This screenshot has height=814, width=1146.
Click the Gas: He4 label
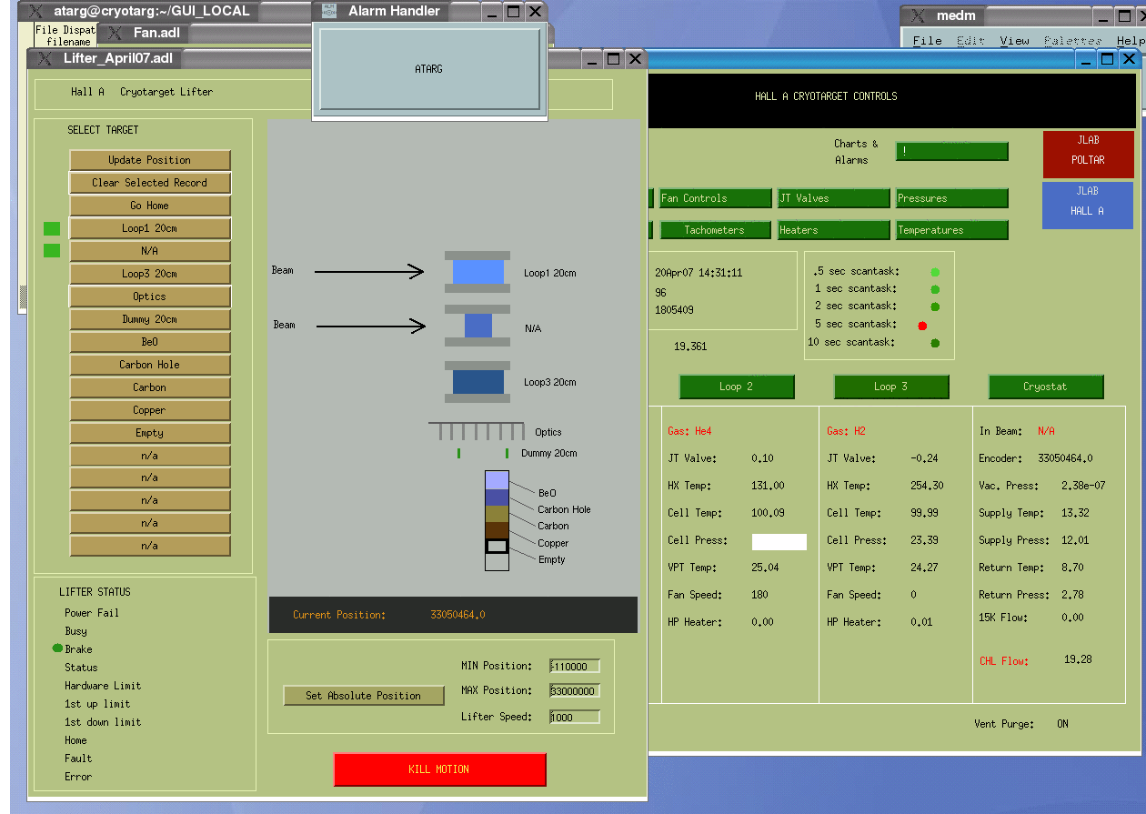(x=691, y=431)
